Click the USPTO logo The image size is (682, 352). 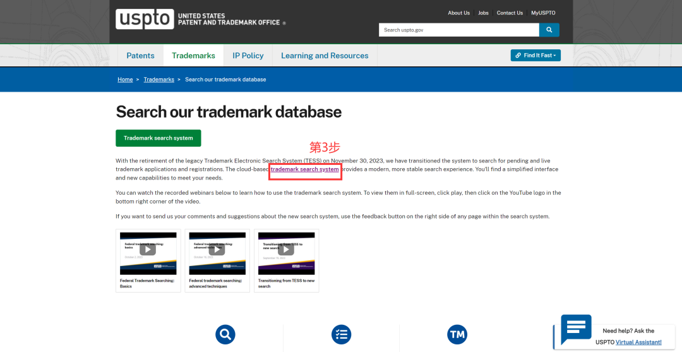point(145,19)
